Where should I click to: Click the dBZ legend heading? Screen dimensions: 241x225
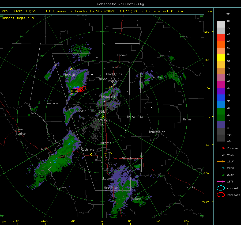(227, 14)
